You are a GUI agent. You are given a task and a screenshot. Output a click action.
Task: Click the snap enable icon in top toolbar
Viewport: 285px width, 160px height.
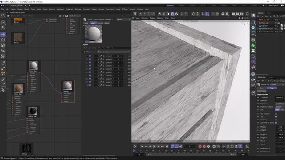pos(193,14)
